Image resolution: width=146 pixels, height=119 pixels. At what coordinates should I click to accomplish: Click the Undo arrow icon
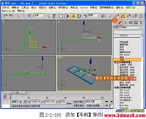(5, 16)
